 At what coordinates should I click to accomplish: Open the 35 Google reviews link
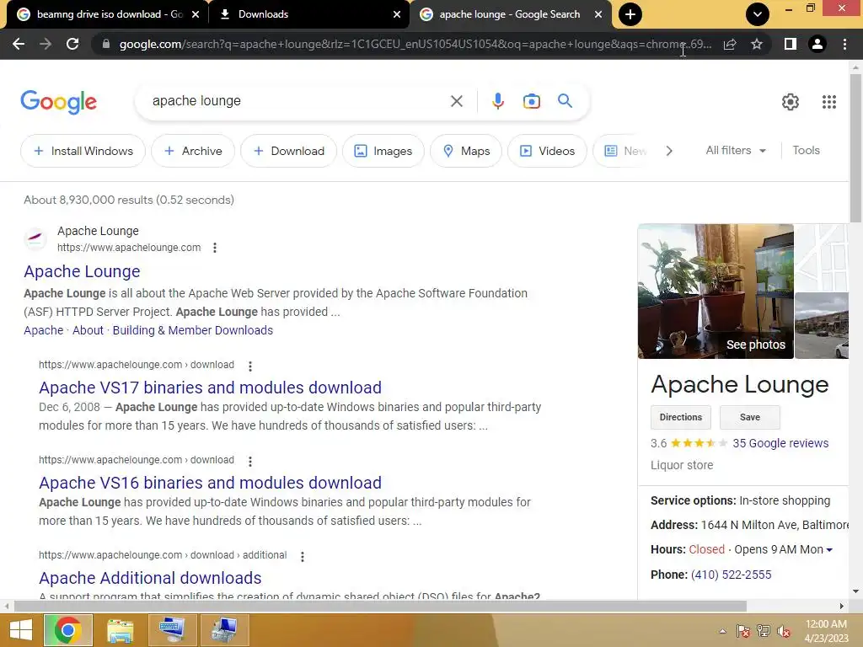780,443
